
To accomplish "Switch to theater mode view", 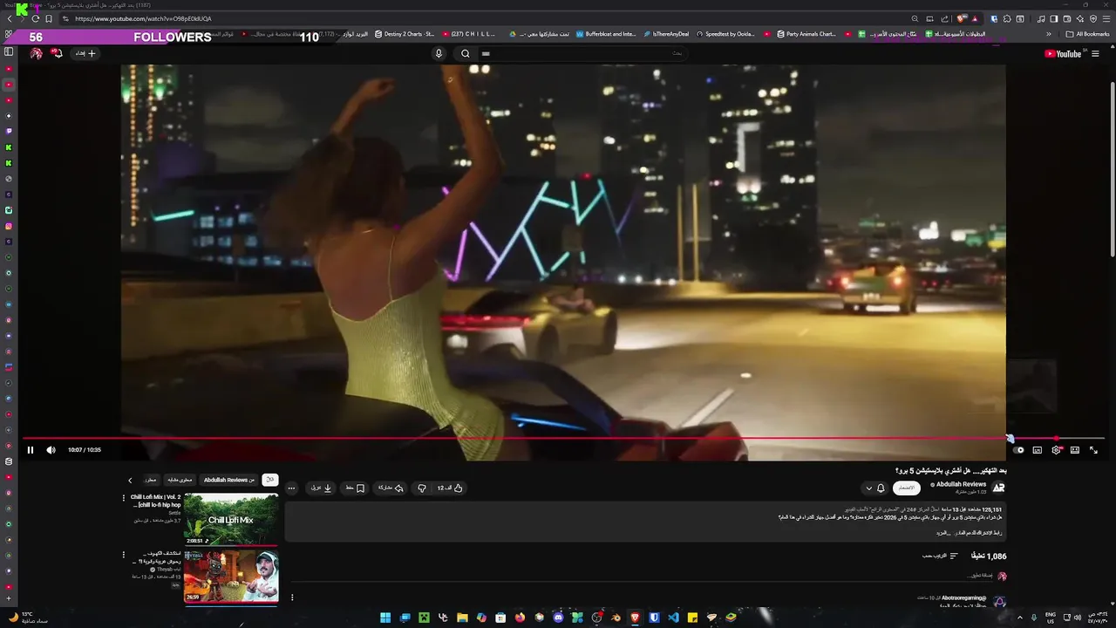I will 1075,450.
